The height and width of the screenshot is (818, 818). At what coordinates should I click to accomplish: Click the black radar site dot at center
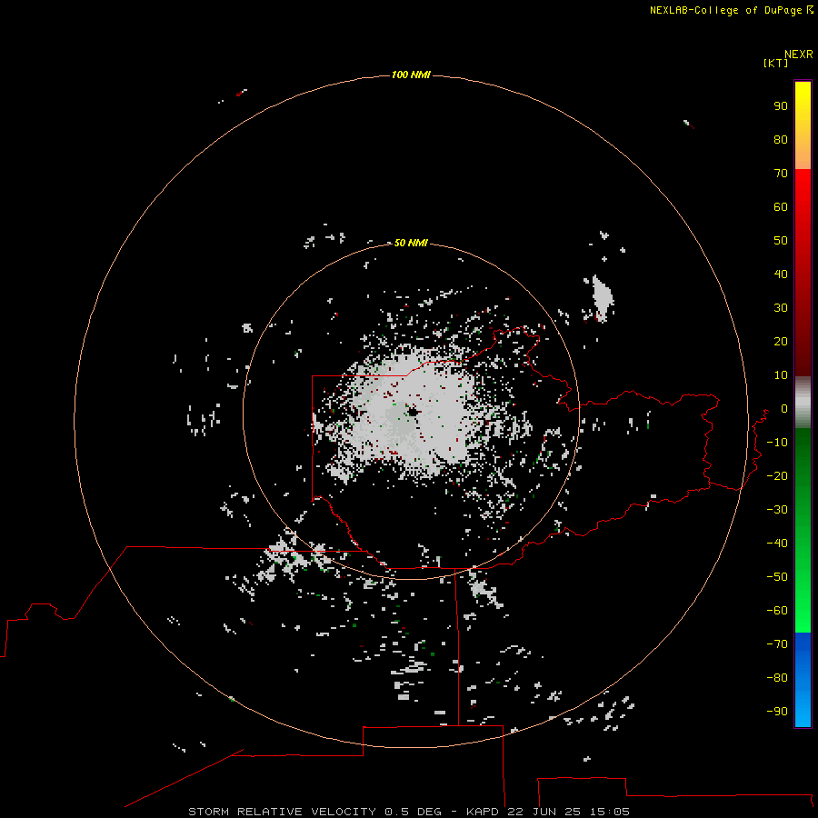pyautogui.click(x=413, y=412)
